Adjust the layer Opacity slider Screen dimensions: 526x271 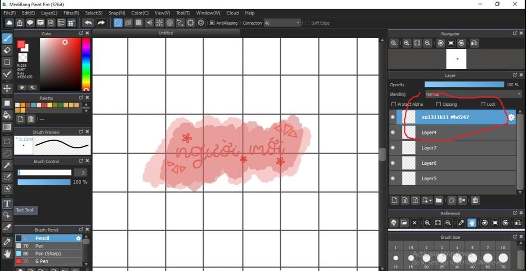[464, 85]
